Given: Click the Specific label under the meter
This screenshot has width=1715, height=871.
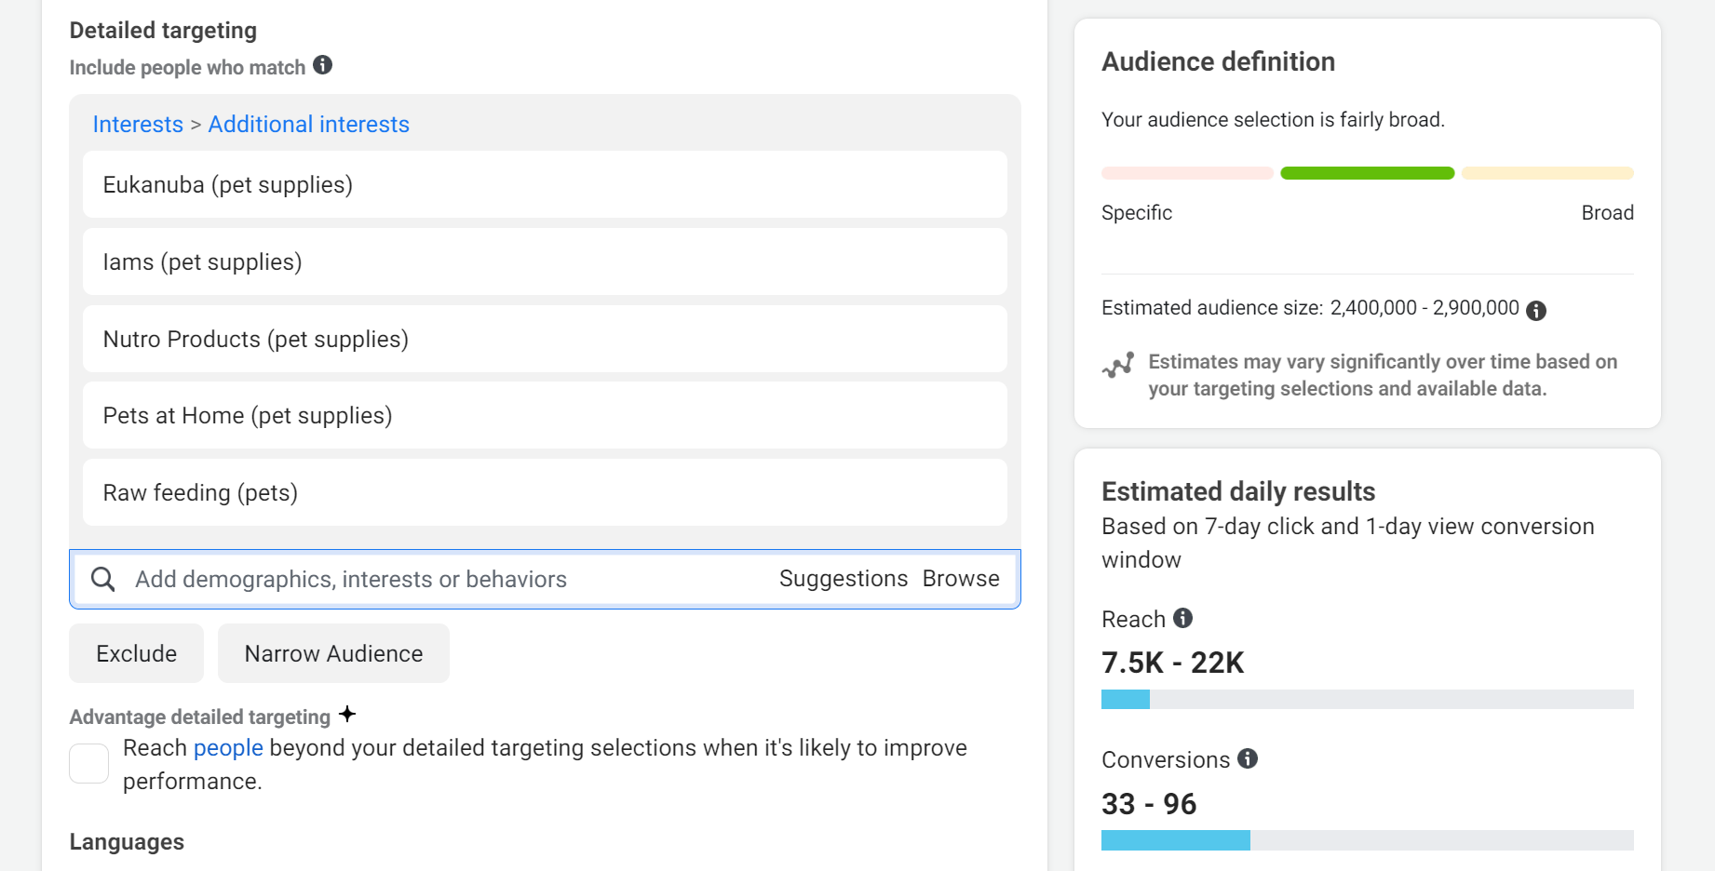Looking at the screenshot, I should 1137,212.
